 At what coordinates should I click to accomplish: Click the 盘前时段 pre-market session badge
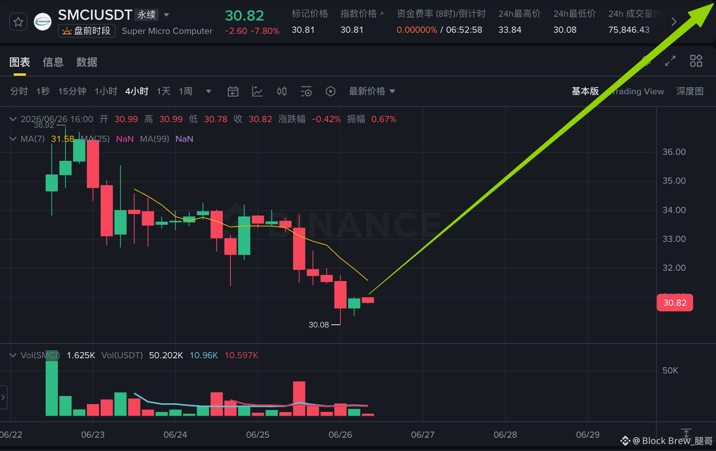(x=86, y=31)
